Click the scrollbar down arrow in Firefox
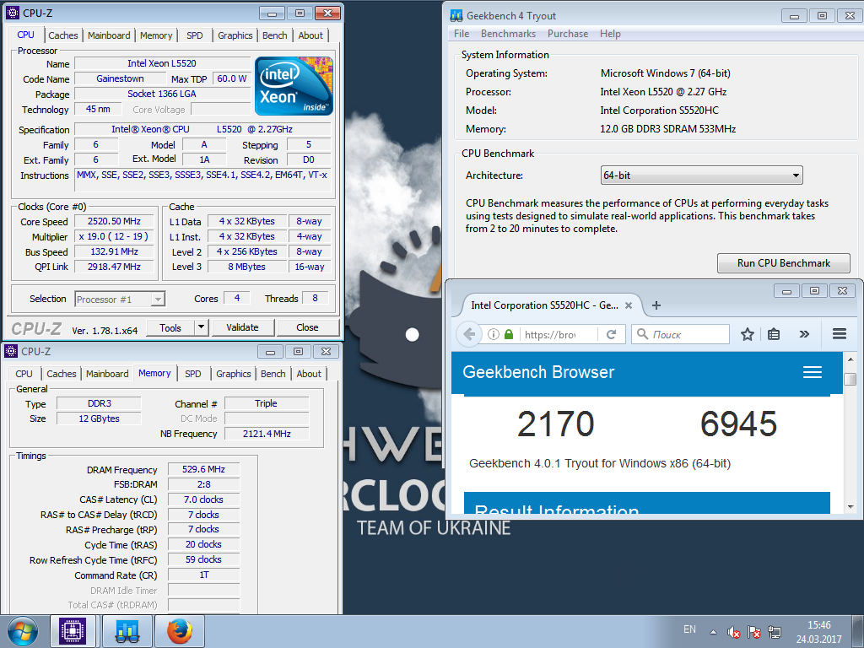This screenshot has height=648, width=864. click(850, 506)
